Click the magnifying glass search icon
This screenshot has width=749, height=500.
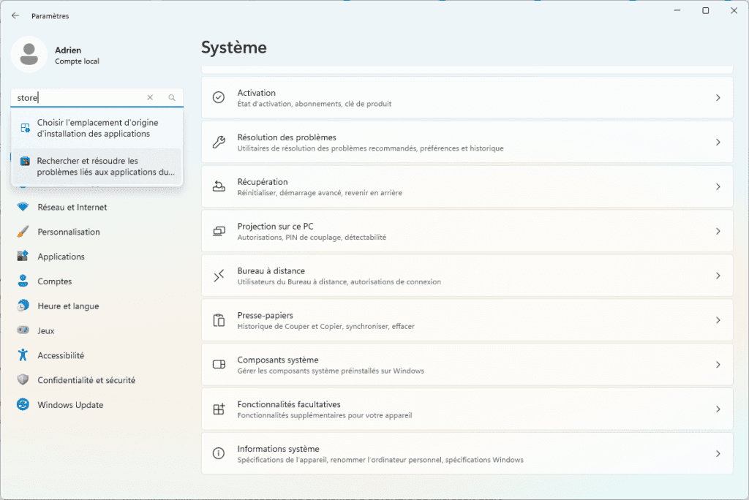[x=172, y=97]
